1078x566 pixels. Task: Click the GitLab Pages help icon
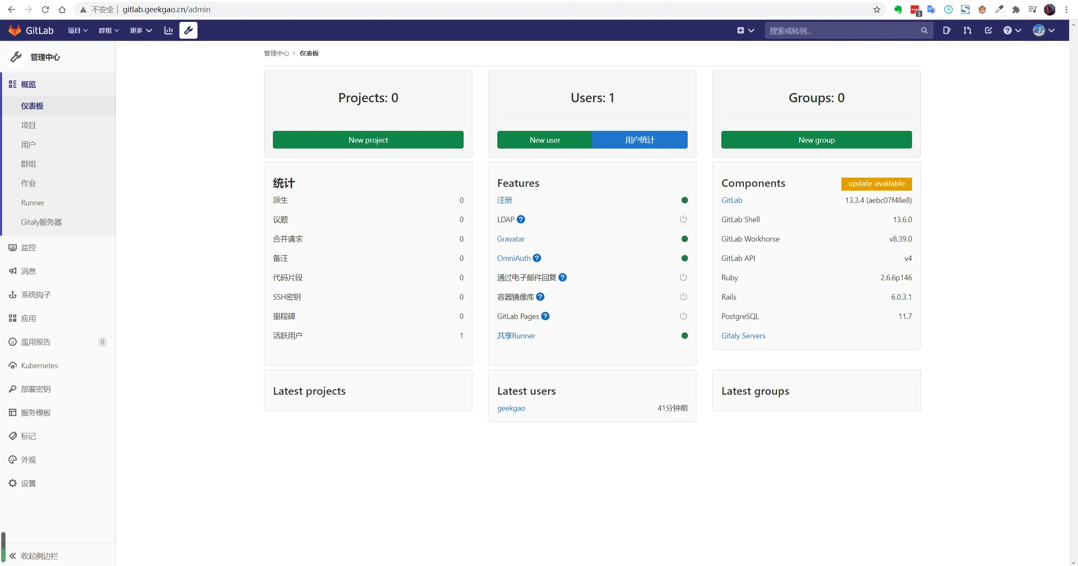545,316
